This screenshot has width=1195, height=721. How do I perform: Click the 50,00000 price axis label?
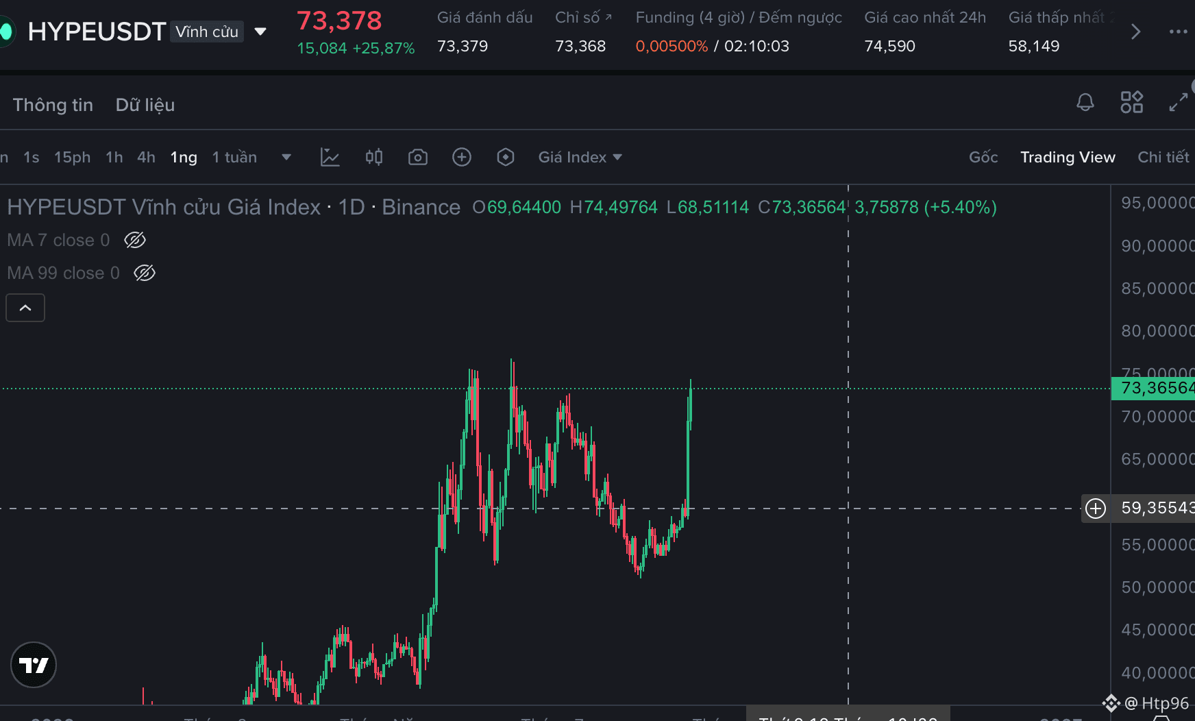click(x=1157, y=587)
